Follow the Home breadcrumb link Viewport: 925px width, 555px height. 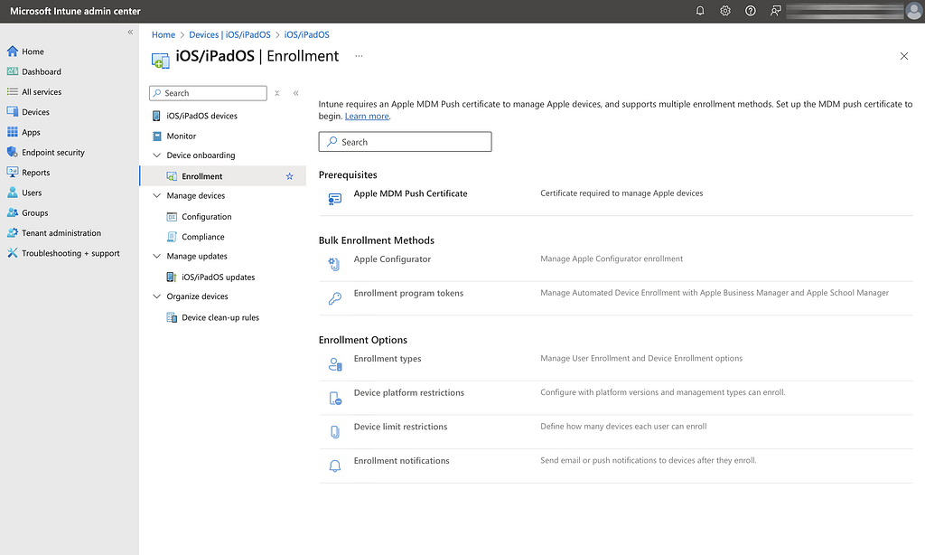pyautogui.click(x=164, y=35)
